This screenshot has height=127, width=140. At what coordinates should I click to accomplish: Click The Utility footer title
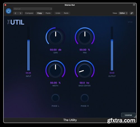(70, 120)
